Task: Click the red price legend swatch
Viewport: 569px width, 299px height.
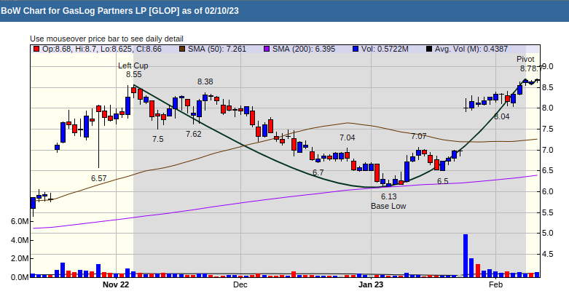Action: pyautogui.click(x=36, y=49)
